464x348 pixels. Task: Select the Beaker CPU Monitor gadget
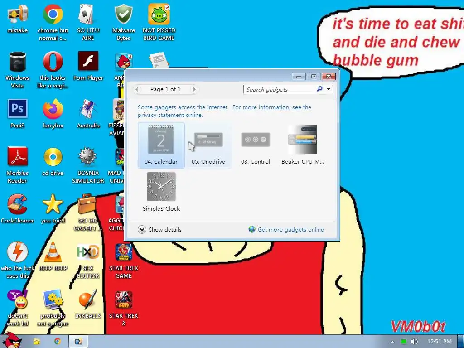point(302,145)
